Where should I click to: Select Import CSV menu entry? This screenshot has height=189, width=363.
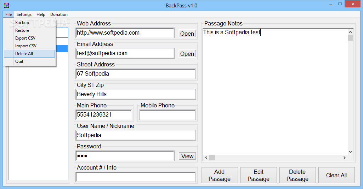[x=30, y=46]
